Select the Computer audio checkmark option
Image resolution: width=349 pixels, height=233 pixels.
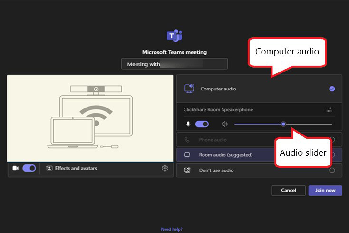(x=332, y=89)
